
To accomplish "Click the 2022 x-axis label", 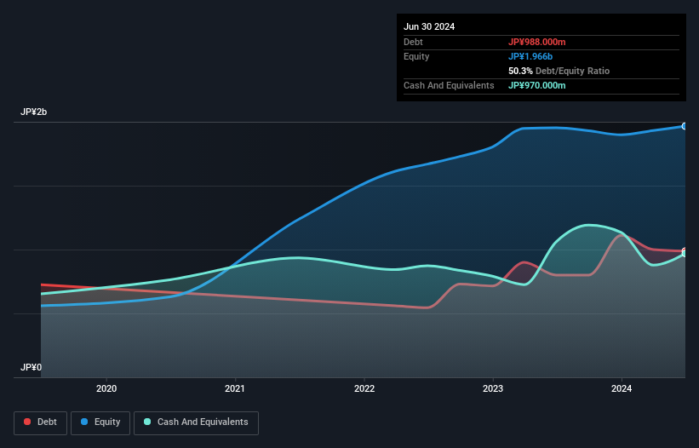I will 364,388.
